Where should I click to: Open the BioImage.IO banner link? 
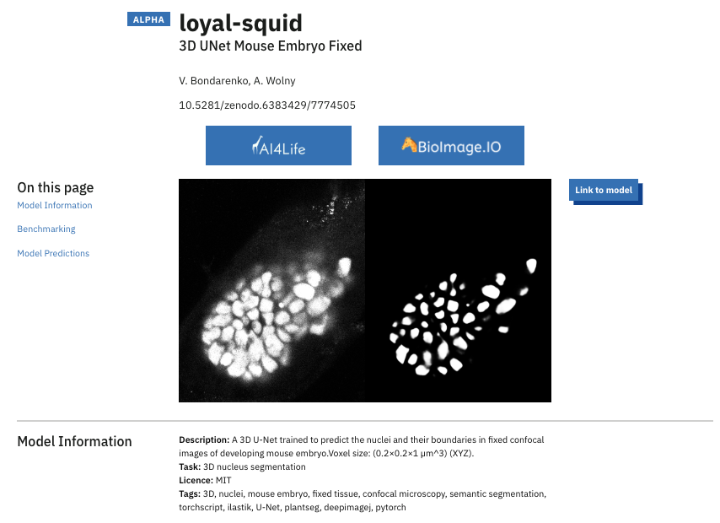coord(451,145)
